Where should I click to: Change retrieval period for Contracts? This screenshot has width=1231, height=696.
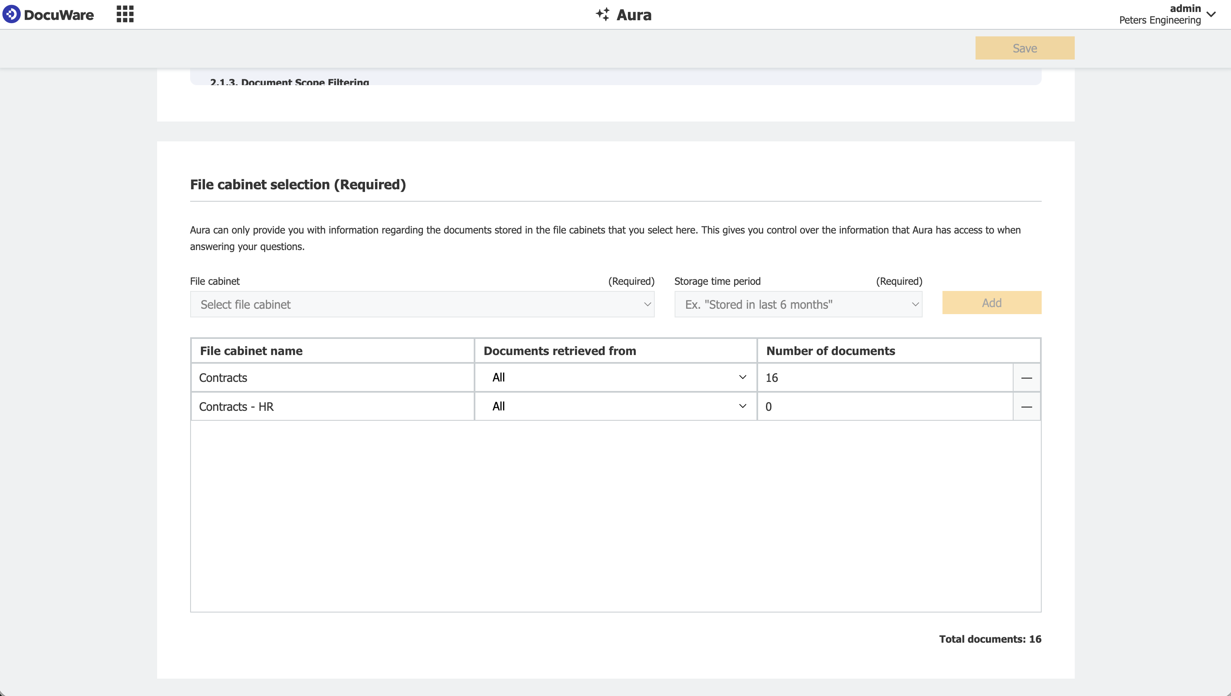616,378
